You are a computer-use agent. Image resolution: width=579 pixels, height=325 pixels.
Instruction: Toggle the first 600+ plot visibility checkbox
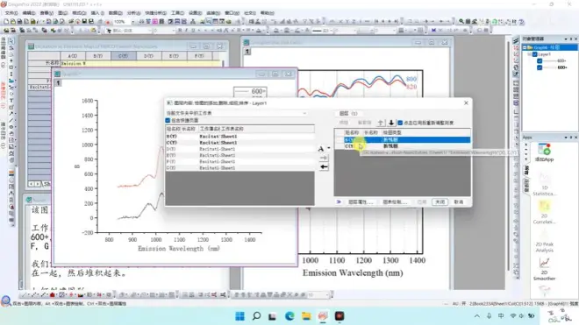tap(540, 60)
